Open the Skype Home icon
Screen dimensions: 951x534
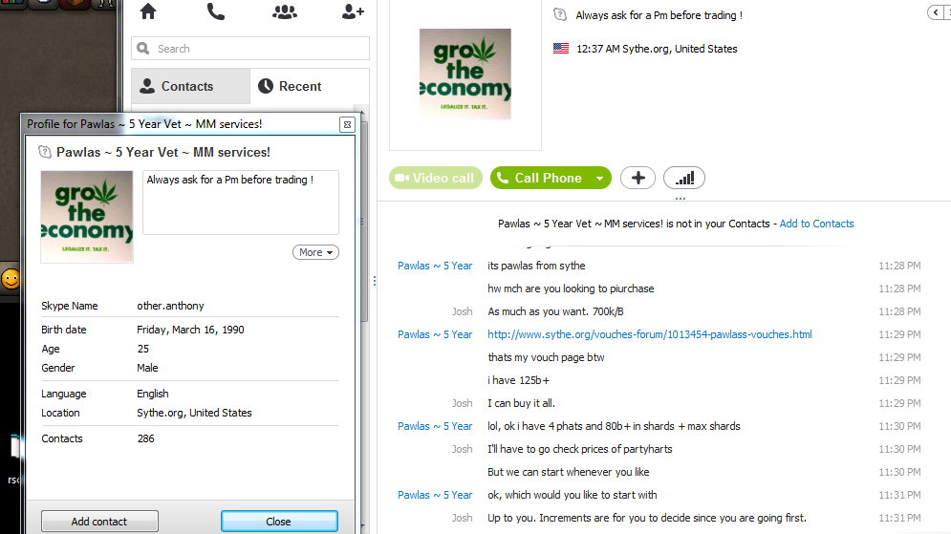click(x=148, y=11)
